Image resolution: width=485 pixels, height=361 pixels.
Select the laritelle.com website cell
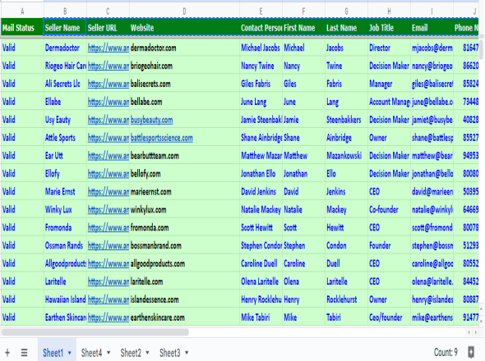184,281
